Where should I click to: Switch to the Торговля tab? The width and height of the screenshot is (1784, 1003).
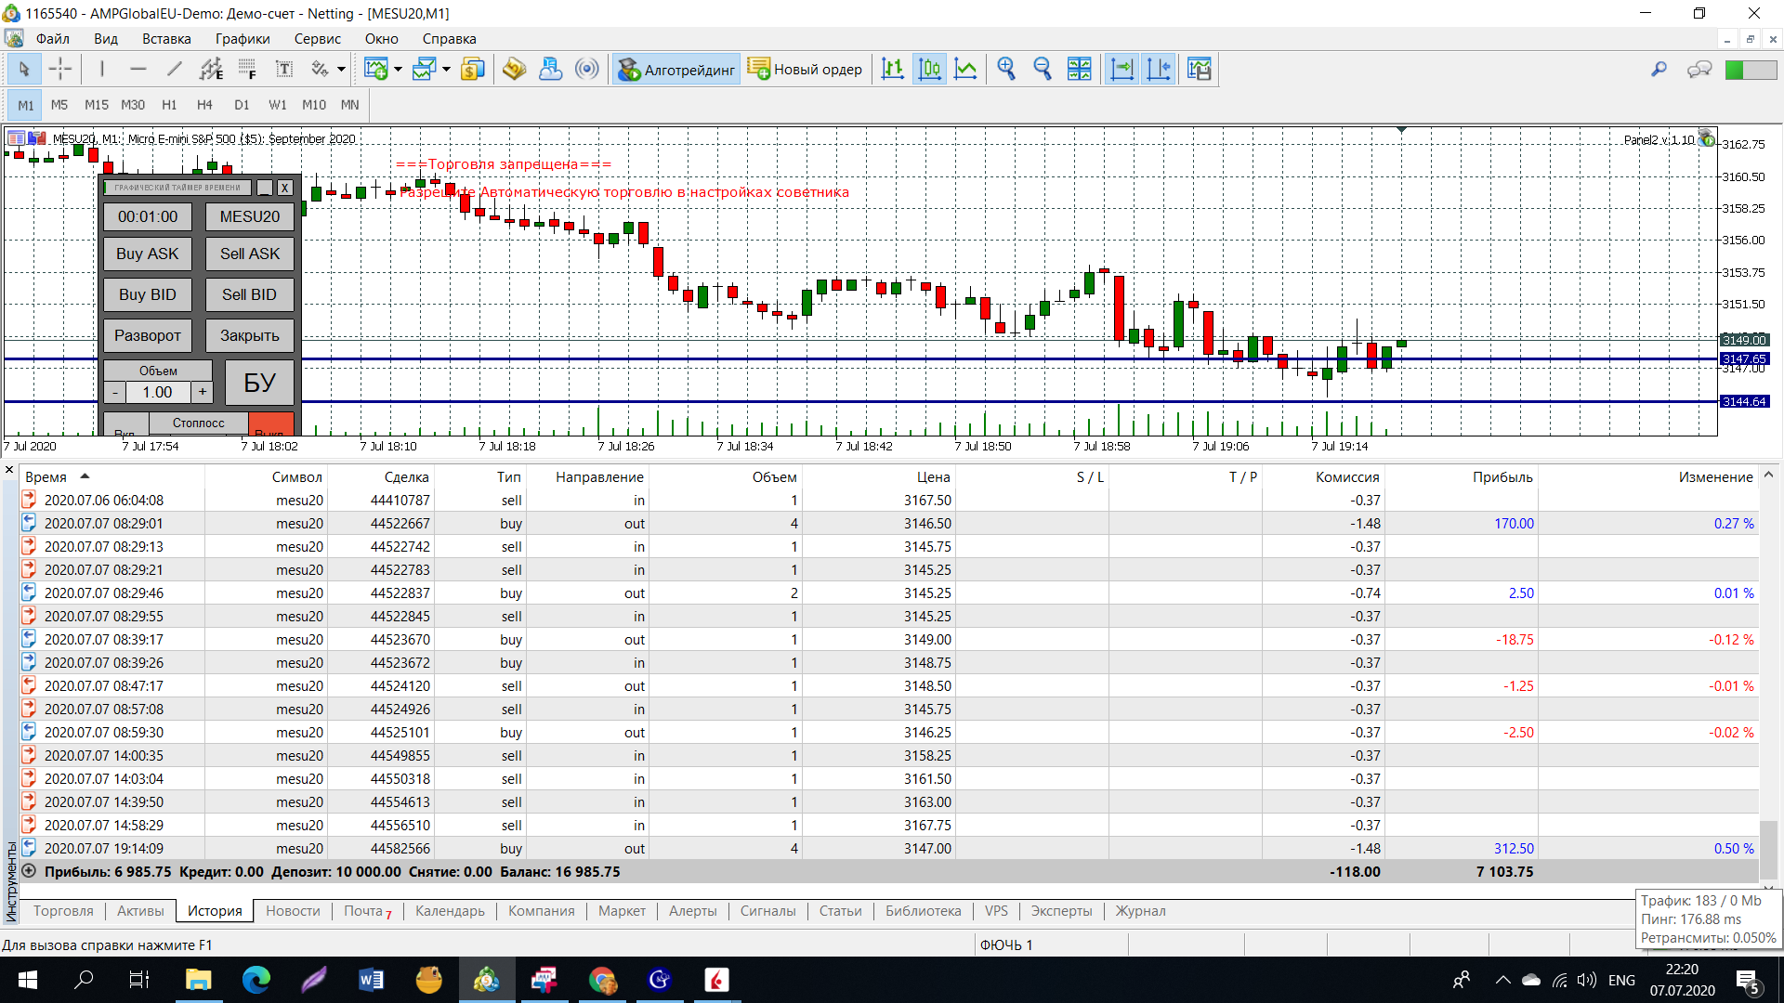[63, 911]
